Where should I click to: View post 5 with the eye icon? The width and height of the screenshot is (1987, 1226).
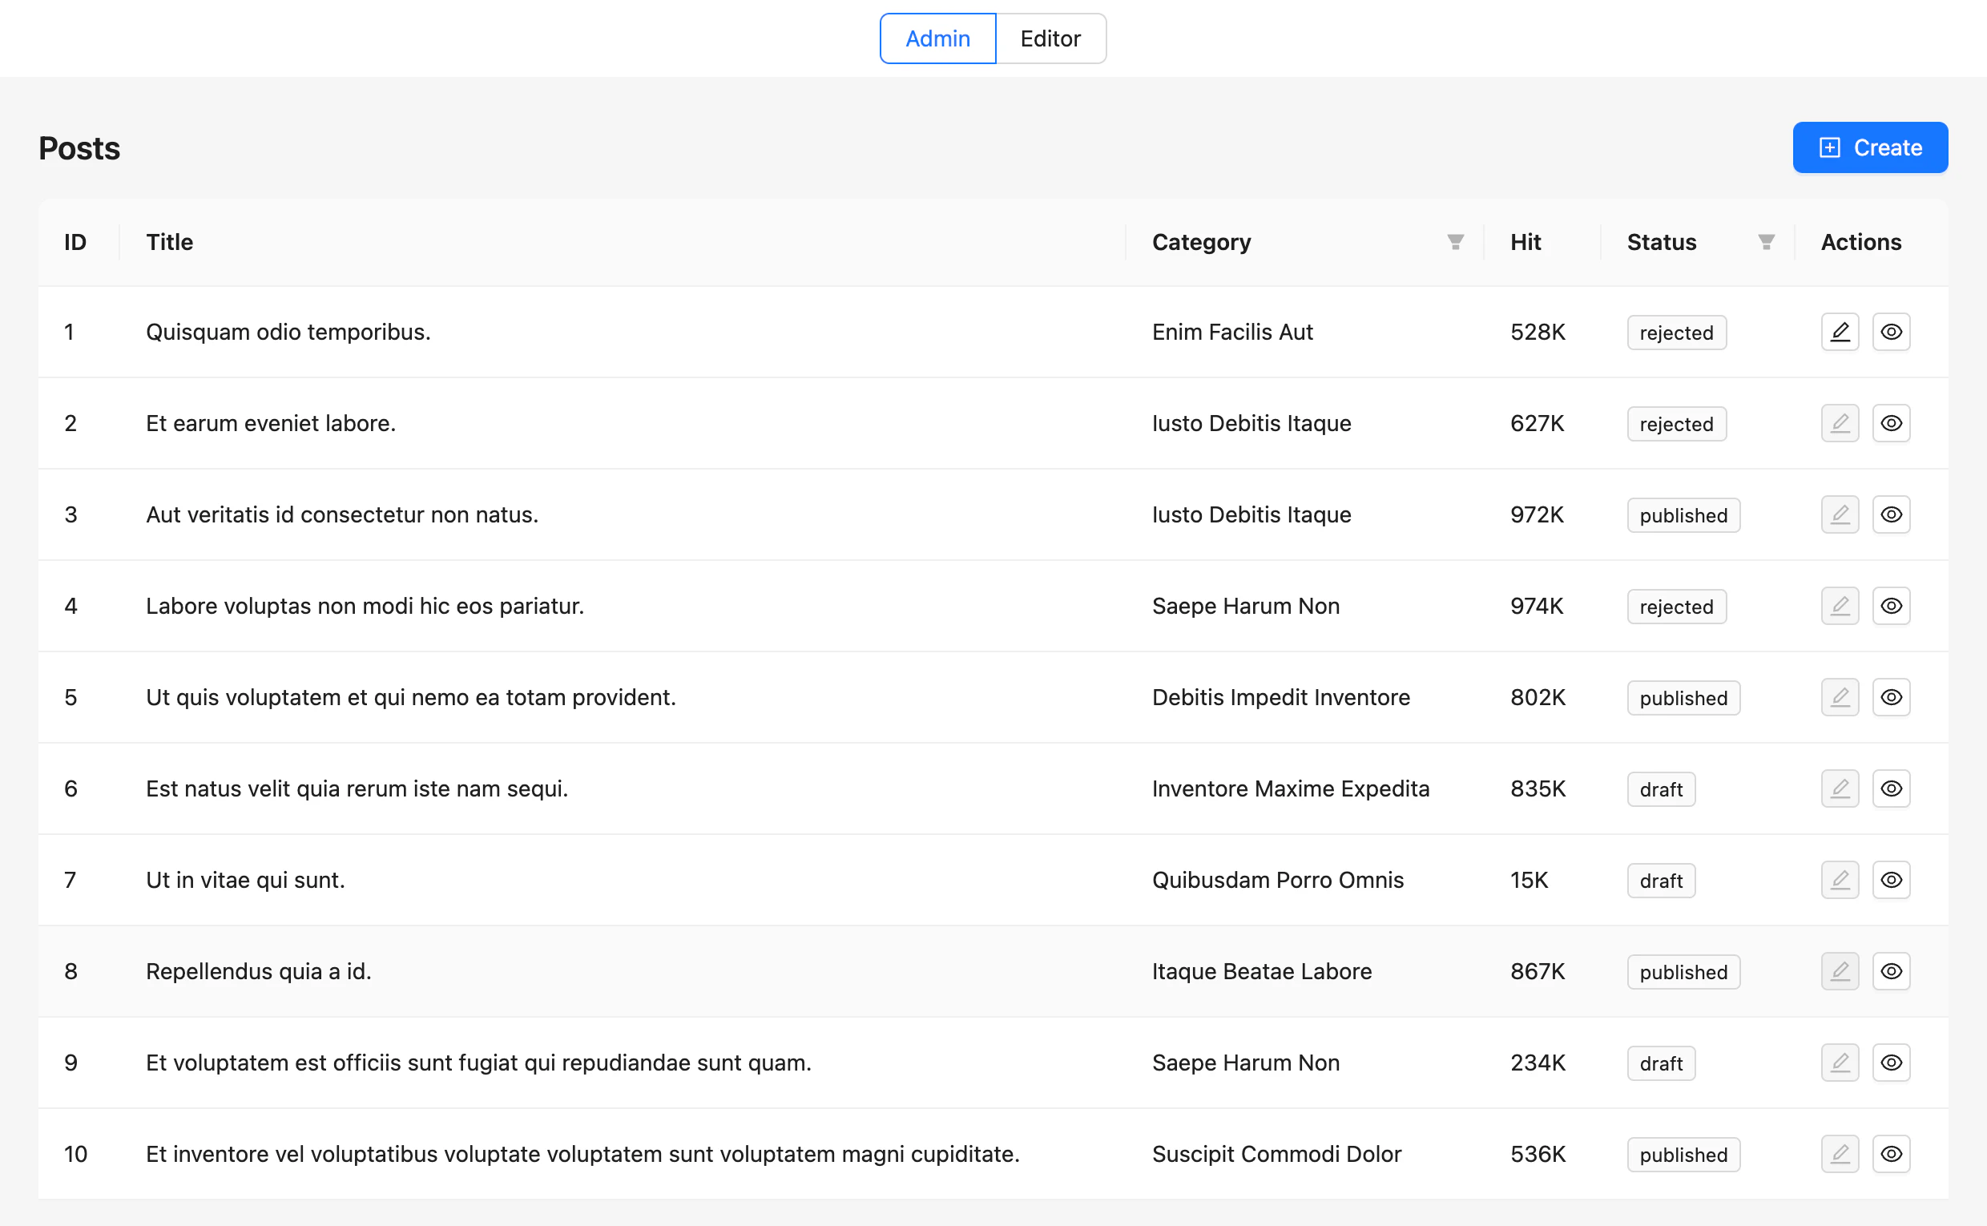(x=1892, y=697)
